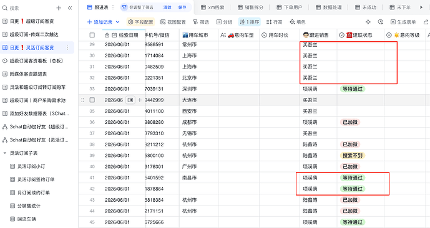Open the 跟进销售 column header

[x=318, y=35]
